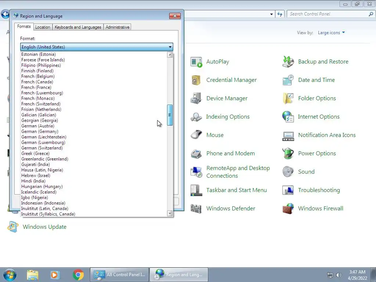376x282 pixels.
Task: Select the Formats tab
Action: point(24,26)
